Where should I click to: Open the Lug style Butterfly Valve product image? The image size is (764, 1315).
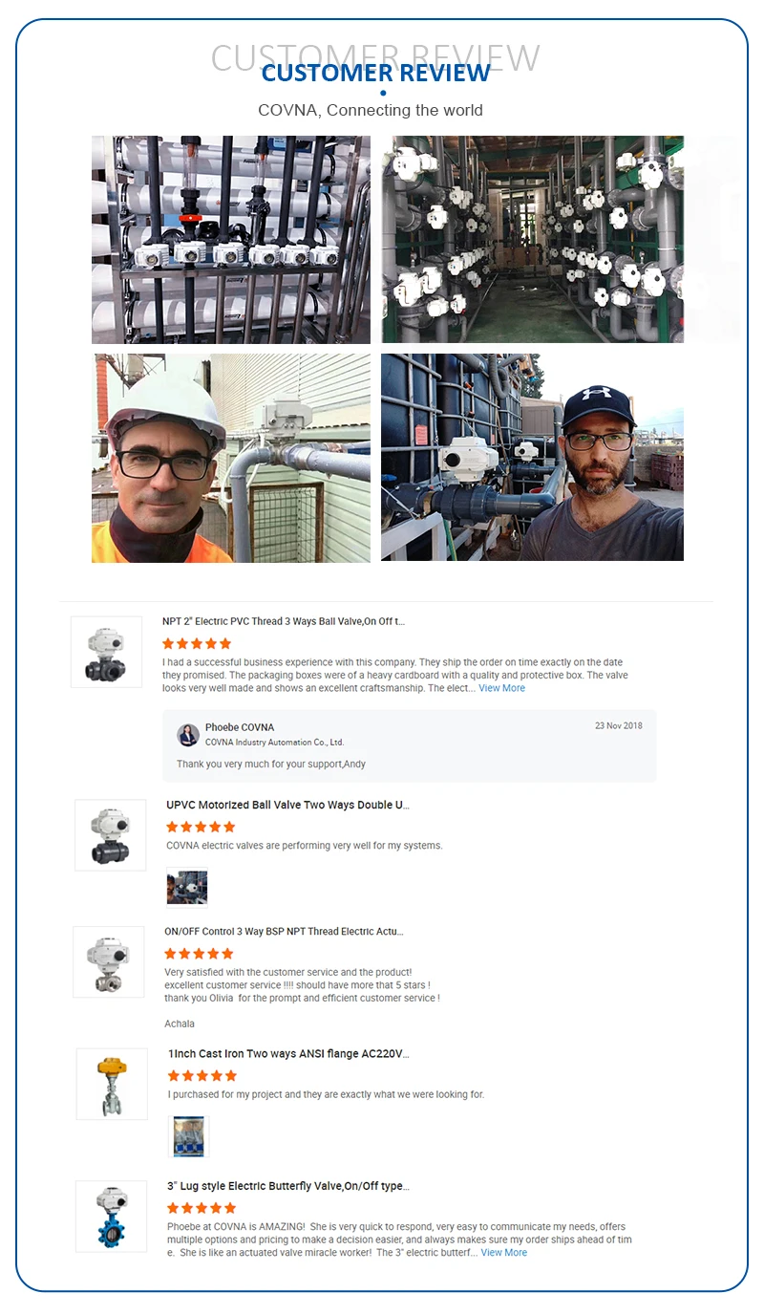click(x=112, y=1216)
